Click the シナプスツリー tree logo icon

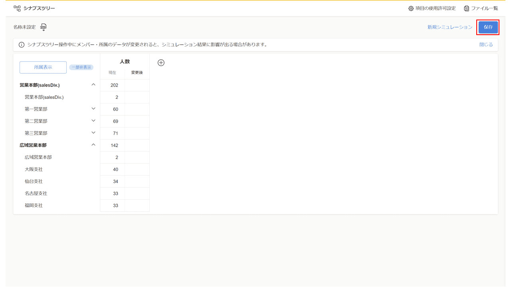tap(17, 8)
